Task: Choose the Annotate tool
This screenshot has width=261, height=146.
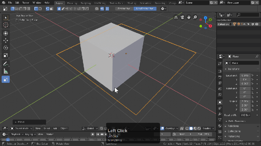Action: click(6, 63)
